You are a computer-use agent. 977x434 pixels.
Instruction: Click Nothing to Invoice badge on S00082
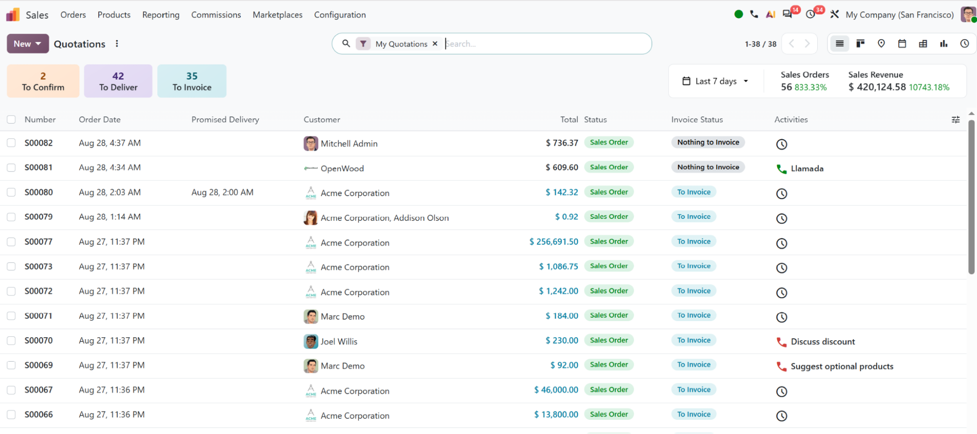(x=708, y=142)
